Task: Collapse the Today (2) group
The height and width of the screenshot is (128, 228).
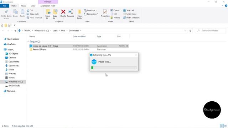Action: point(28,42)
